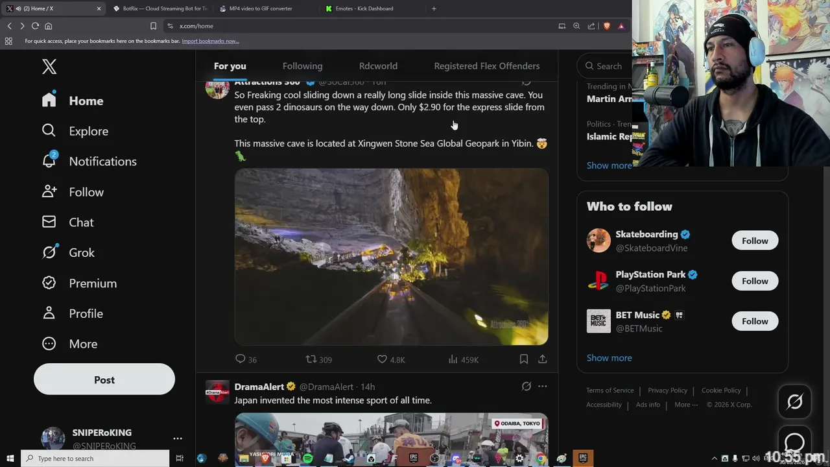This screenshot has width=830, height=467.
Task: Follow the Skateboarding account
Action: coord(755,241)
